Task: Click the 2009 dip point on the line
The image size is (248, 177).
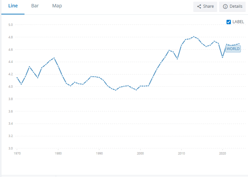Action: 177,59
